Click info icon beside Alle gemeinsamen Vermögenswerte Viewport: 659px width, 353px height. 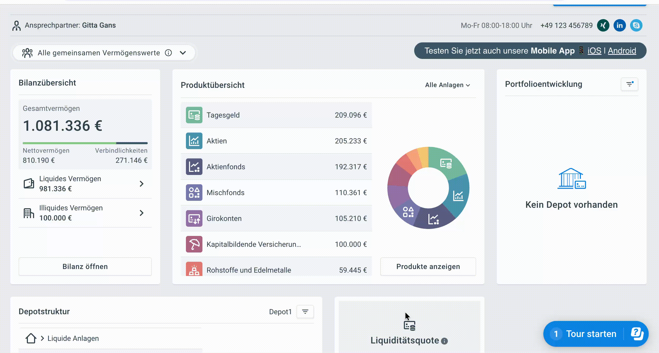coord(168,53)
